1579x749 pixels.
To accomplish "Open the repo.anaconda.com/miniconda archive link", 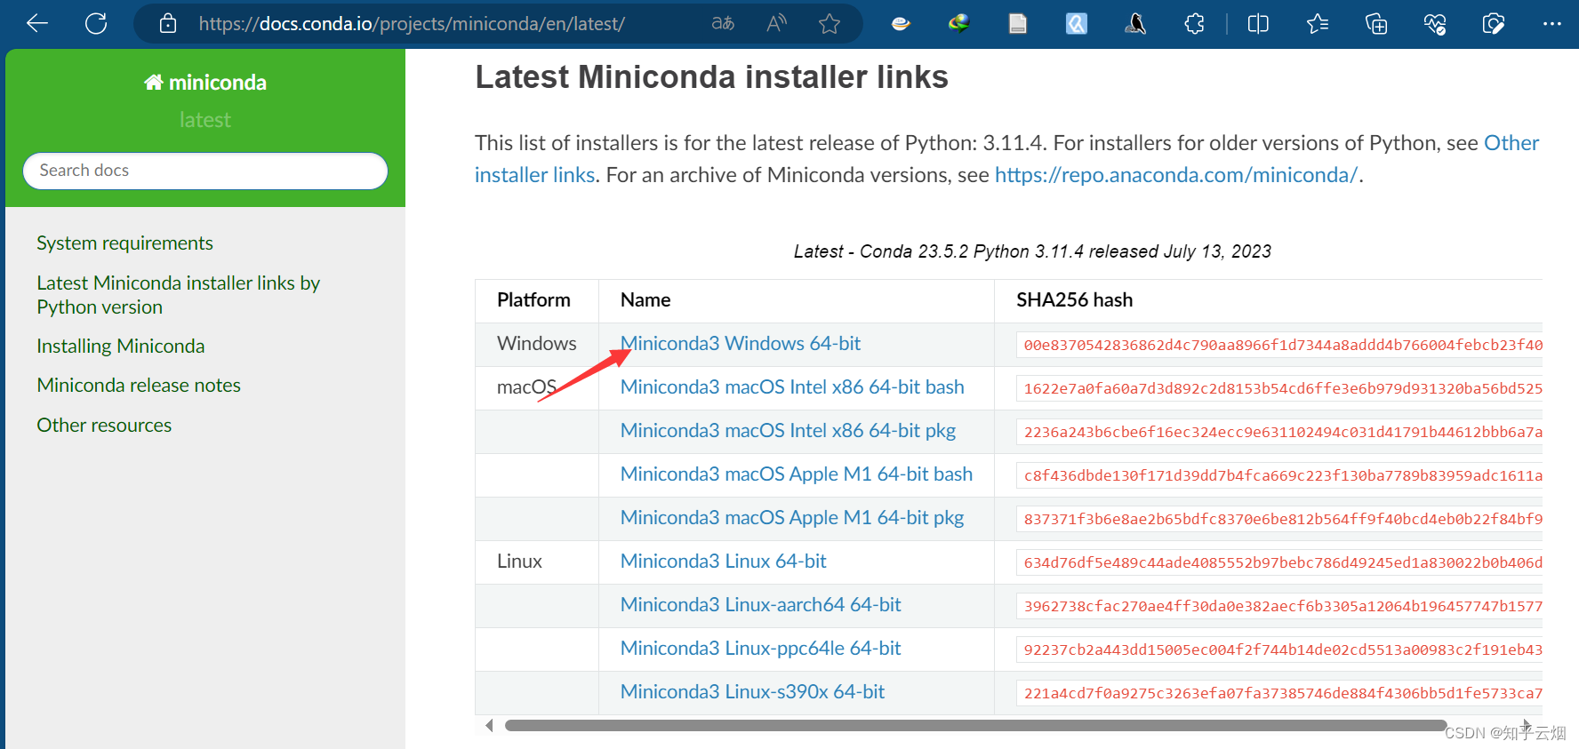I will pyautogui.click(x=1175, y=175).
